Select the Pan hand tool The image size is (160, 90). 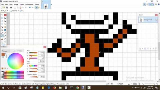[5, 27]
